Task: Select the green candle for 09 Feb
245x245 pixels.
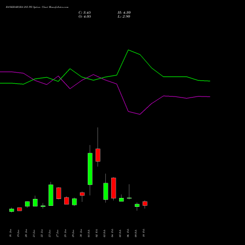Action: 137,205
